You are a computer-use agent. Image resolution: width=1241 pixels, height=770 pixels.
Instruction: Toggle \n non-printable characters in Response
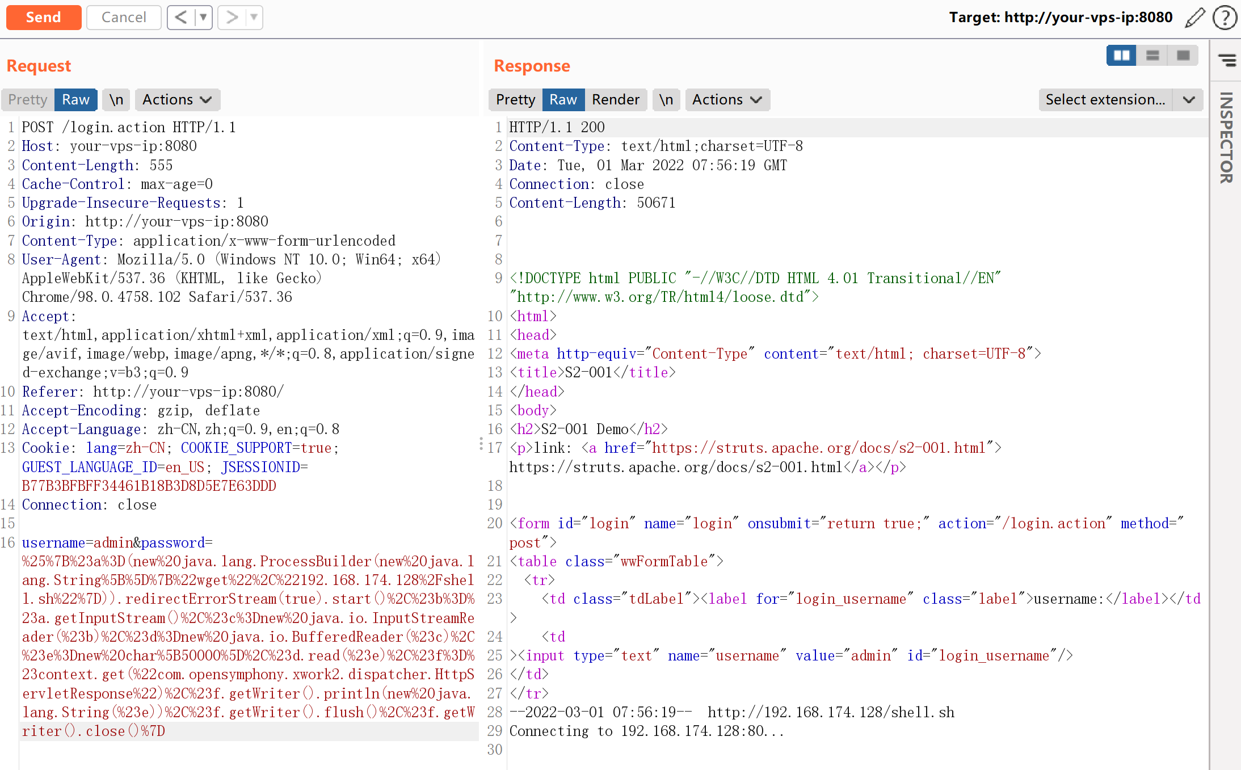pos(666,99)
